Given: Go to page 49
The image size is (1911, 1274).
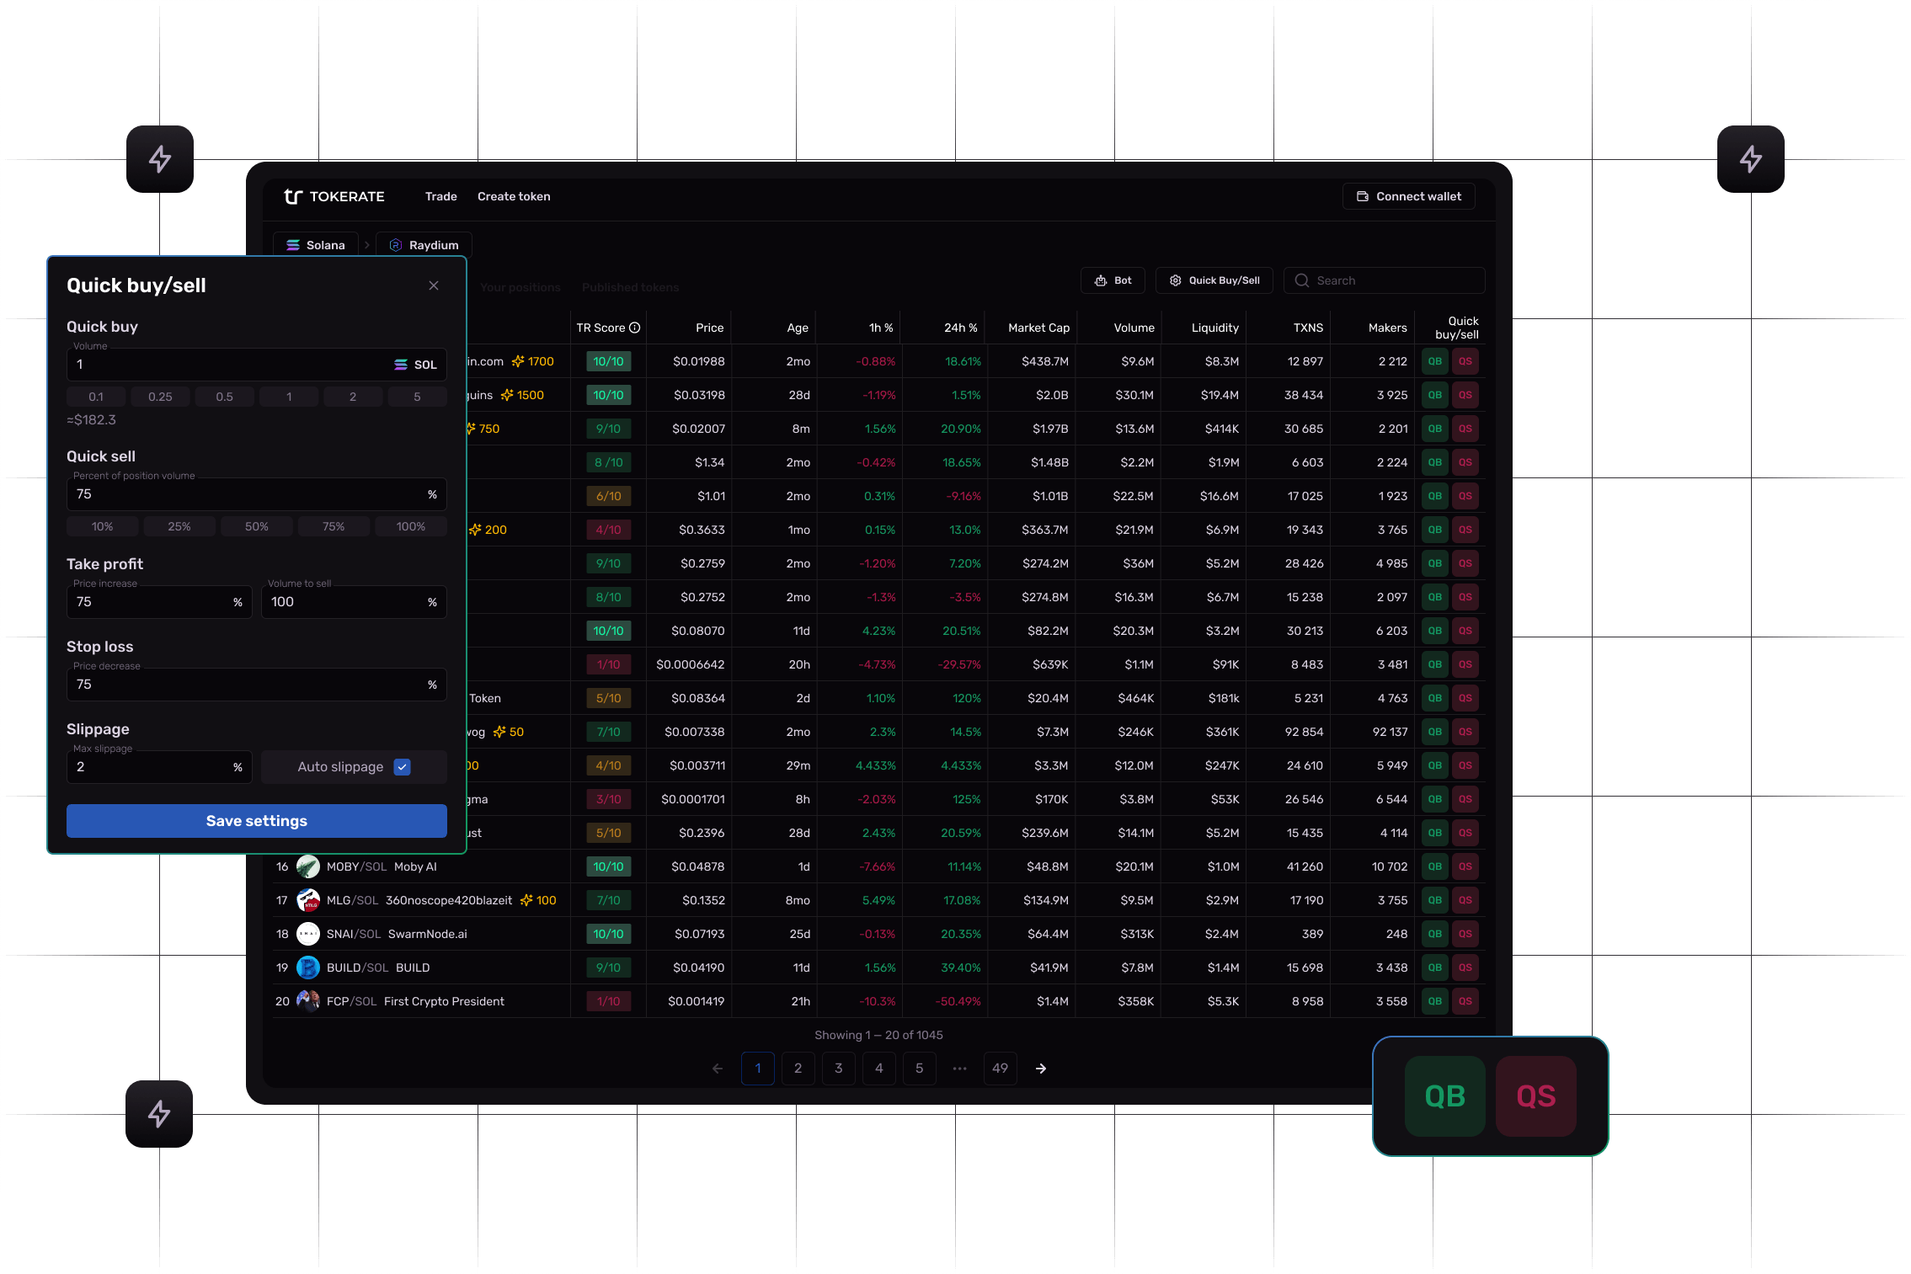Looking at the screenshot, I should pyautogui.click(x=1001, y=1069).
